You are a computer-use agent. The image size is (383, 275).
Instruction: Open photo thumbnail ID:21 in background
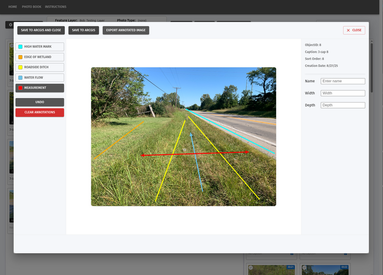[x=271, y=270]
